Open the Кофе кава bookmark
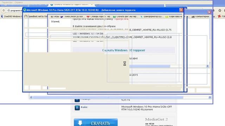 174,16
